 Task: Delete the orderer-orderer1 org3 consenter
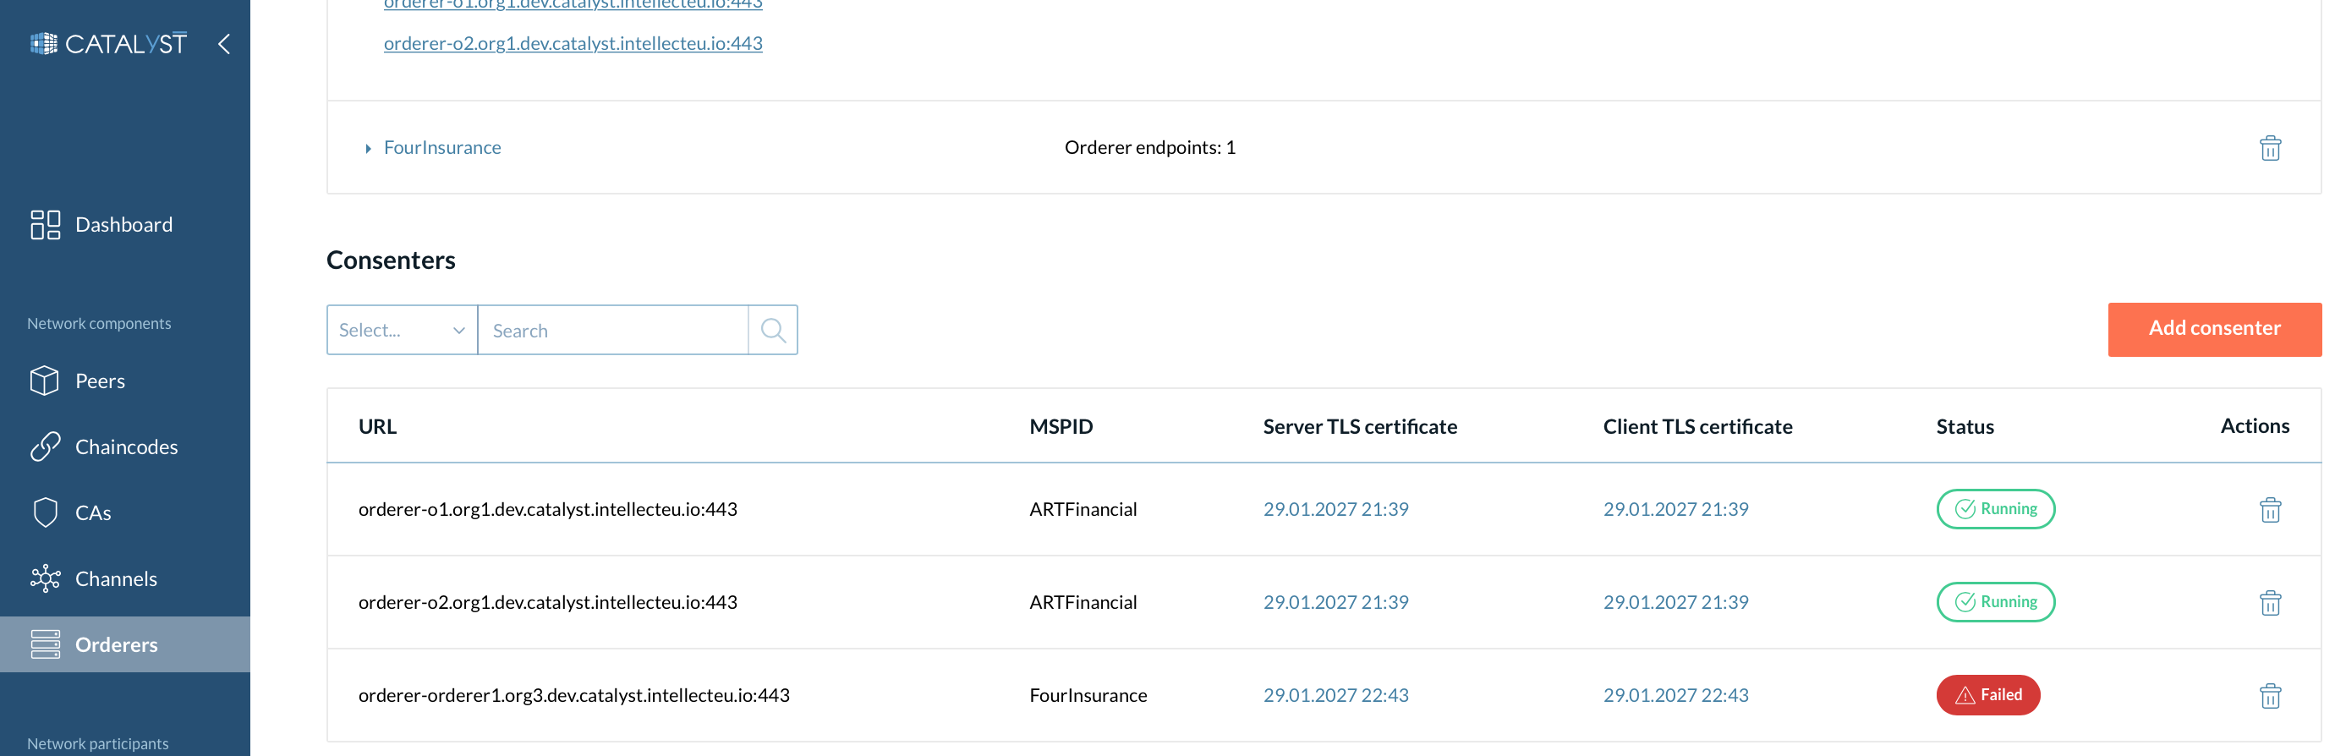(x=2270, y=696)
